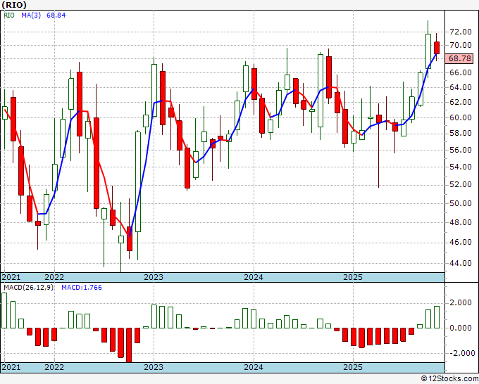Click the 58.00 price axis label
The height and width of the screenshot is (384, 479).
coord(461,134)
